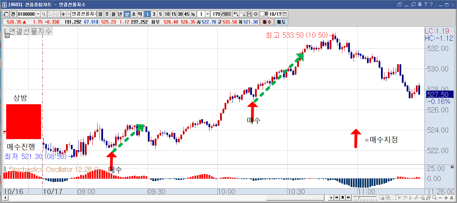
Task: Choose the 30-minute interval
Action: (180, 14)
